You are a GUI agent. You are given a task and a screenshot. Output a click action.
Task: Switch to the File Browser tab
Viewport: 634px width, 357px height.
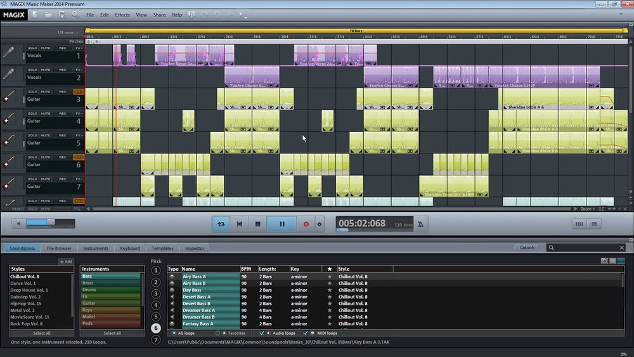point(59,248)
